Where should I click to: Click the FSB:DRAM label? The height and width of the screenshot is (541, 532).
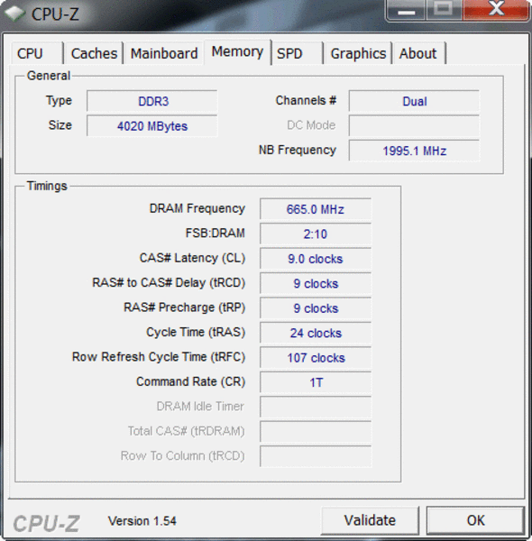pos(215,234)
